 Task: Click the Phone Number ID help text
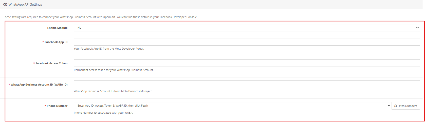[x=103, y=113]
